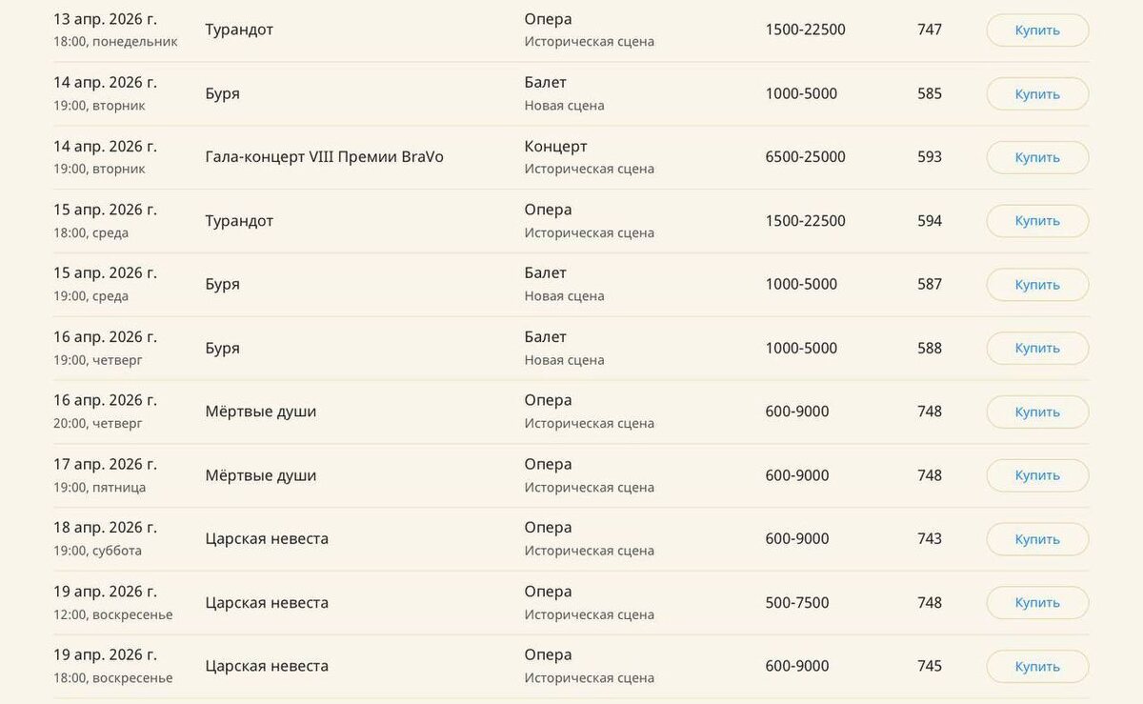Click Купить for Турандот on 15 April
This screenshot has width=1143, height=704.
[x=1037, y=221]
